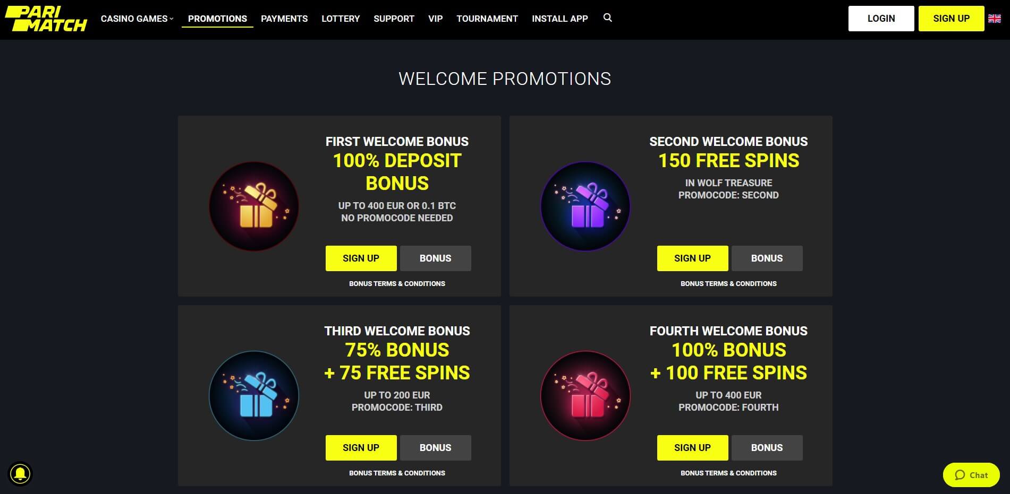Open the Promotions menu item

217,19
